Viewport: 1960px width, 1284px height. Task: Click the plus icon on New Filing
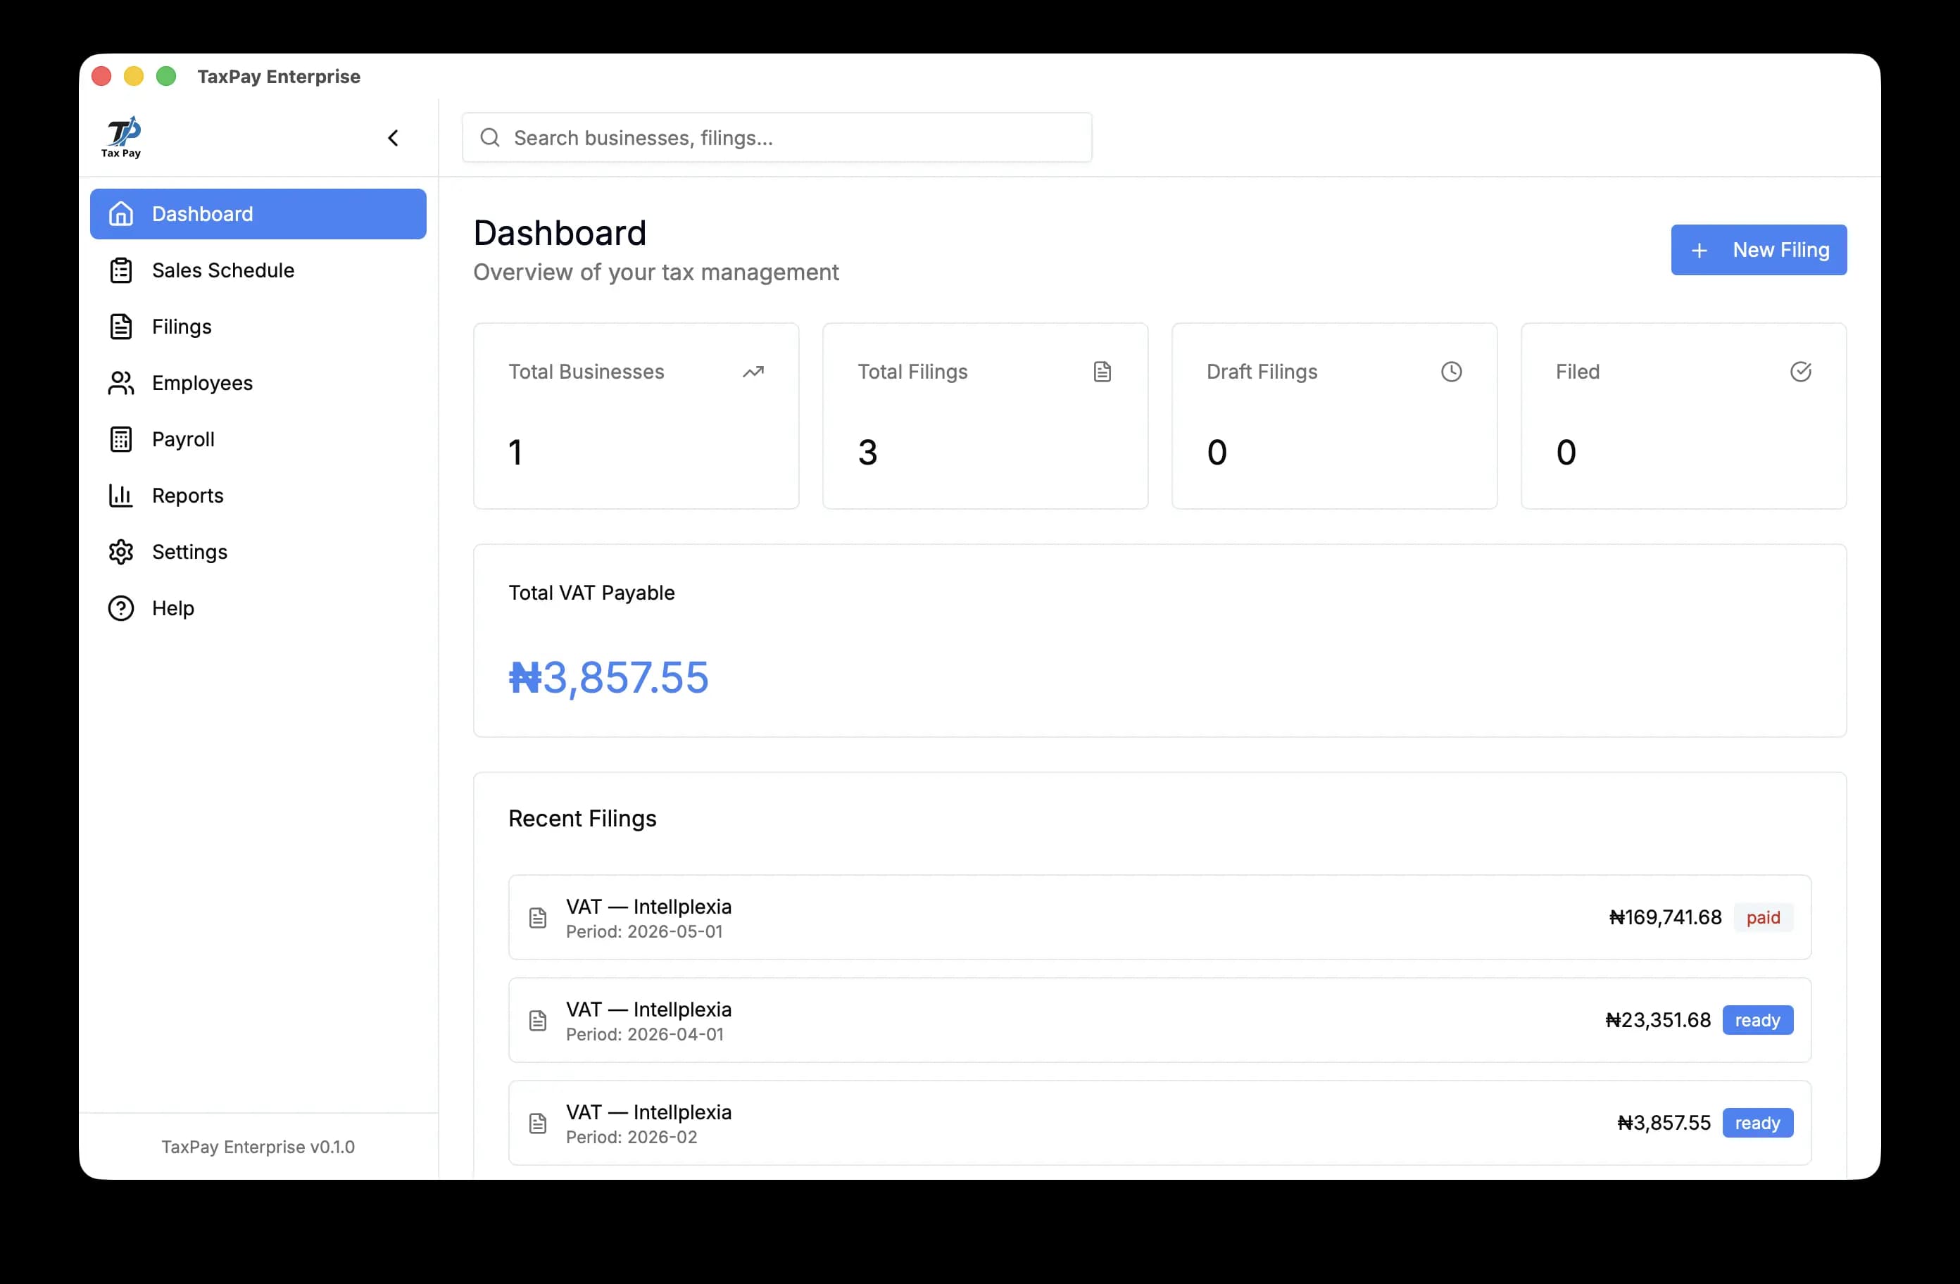(1699, 251)
